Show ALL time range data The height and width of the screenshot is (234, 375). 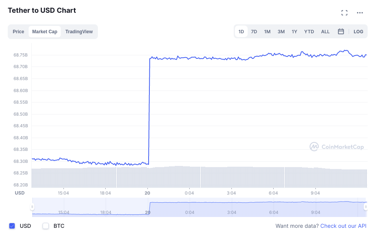tap(325, 32)
